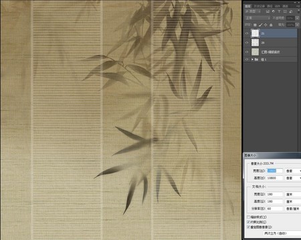Flip the layer filtering on/off switch
301x240 pixels.
[x=298, y=11]
